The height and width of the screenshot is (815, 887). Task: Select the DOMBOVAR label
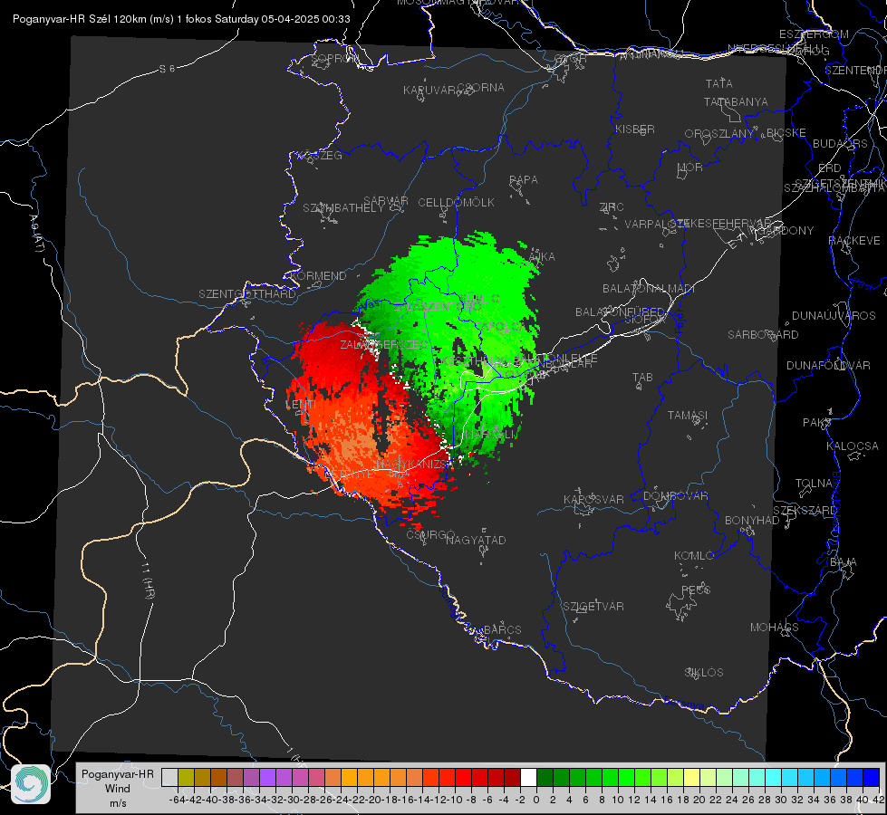coord(675,496)
